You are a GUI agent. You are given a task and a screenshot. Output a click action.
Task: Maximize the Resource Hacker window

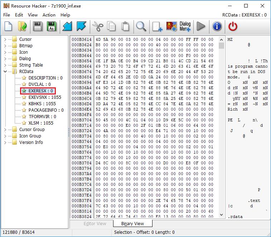click(x=246, y=6)
